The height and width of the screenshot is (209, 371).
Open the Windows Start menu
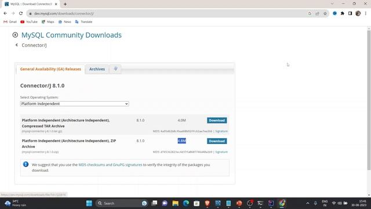pos(89,203)
